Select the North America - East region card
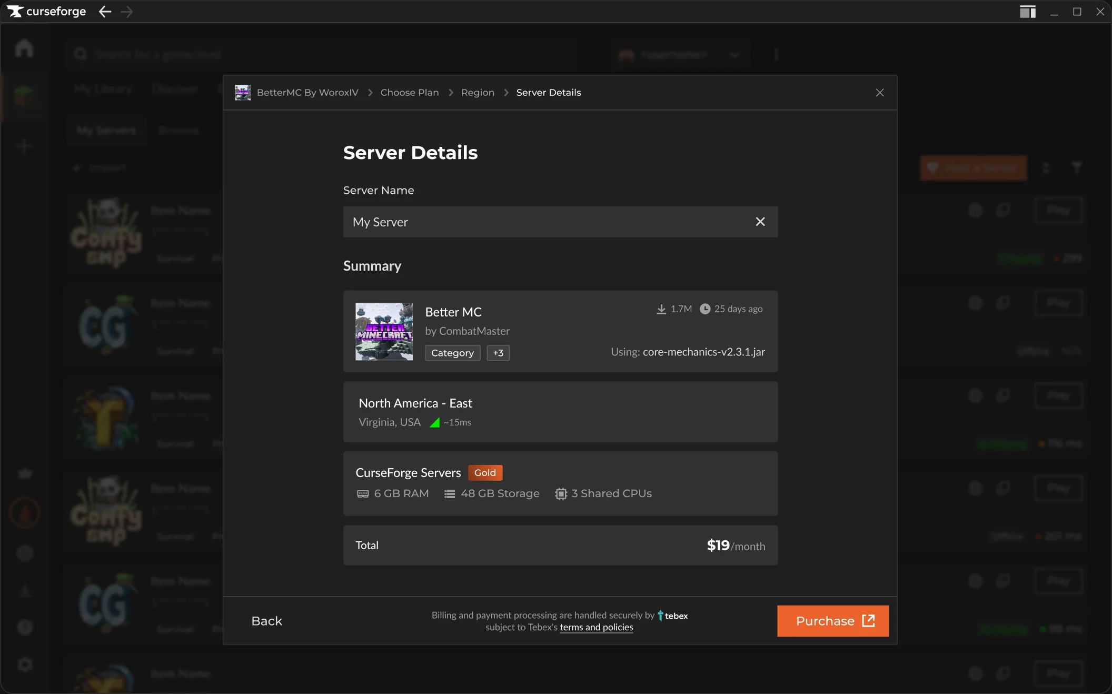Screen dimensions: 1112x694 [560, 412]
